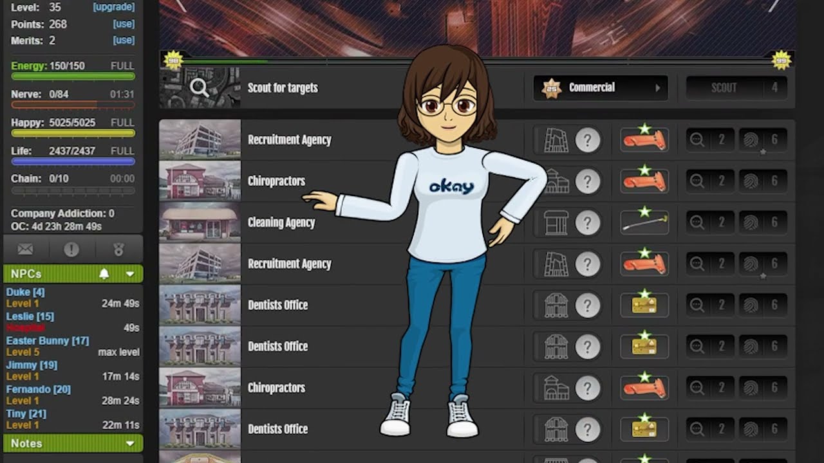Image resolution: width=824 pixels, height=463 pixels.
Task: Click the Company Addiction: 0 text
Action: (x=62, y=213)
